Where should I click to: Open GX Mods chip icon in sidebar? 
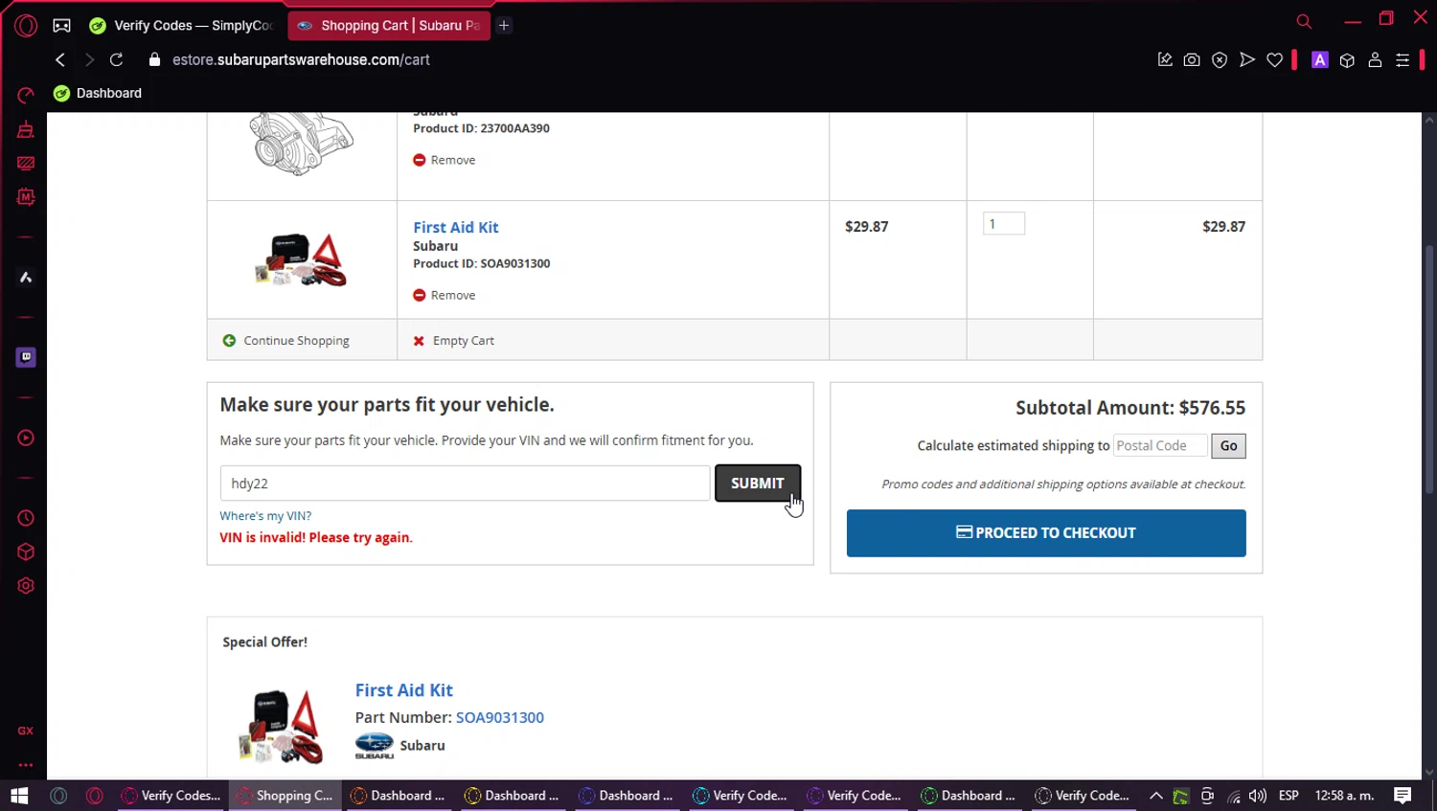click(26, 197)
